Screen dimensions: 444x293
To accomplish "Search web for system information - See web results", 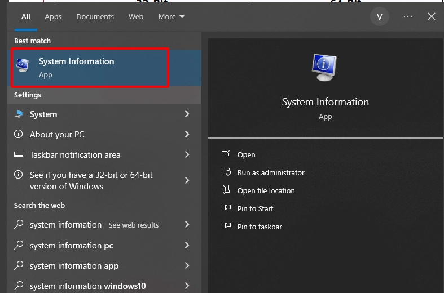I will [104, 225].
